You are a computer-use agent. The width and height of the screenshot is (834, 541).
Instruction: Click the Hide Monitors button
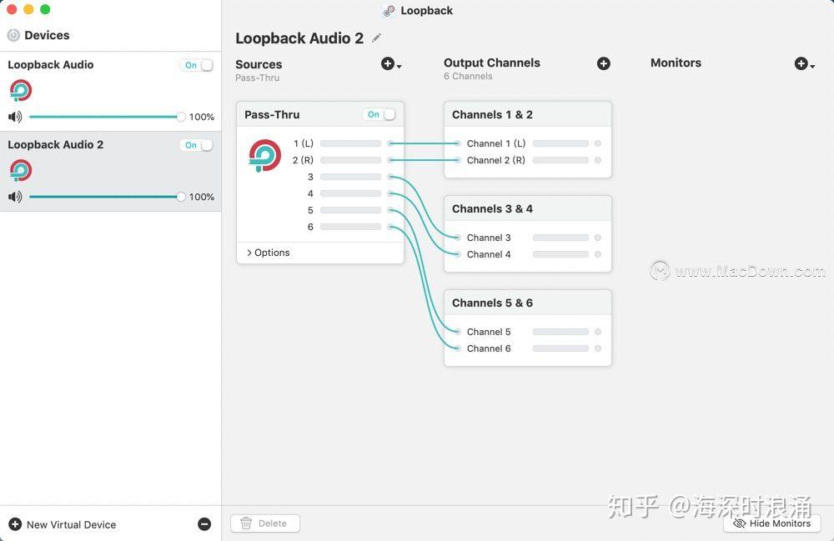point(772,523)
